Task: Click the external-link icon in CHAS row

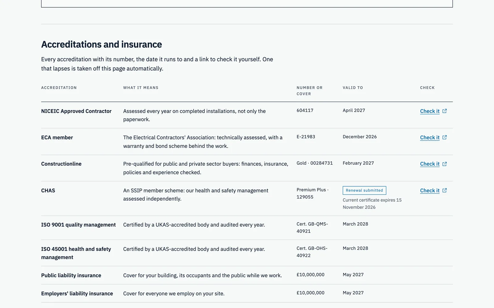Action: click(445, 190)
